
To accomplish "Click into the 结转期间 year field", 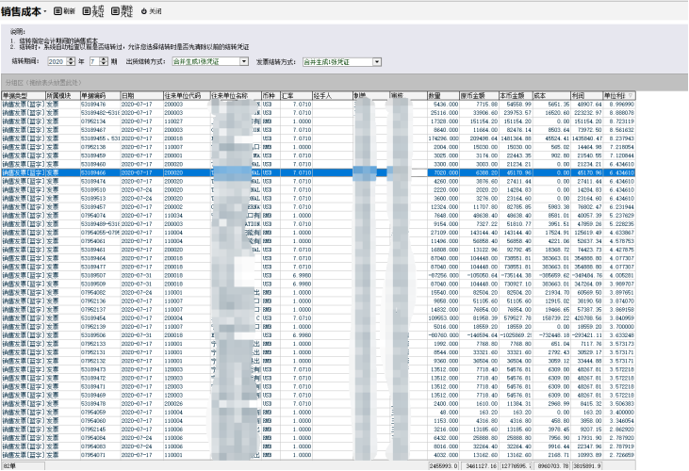I will (57, 60).
